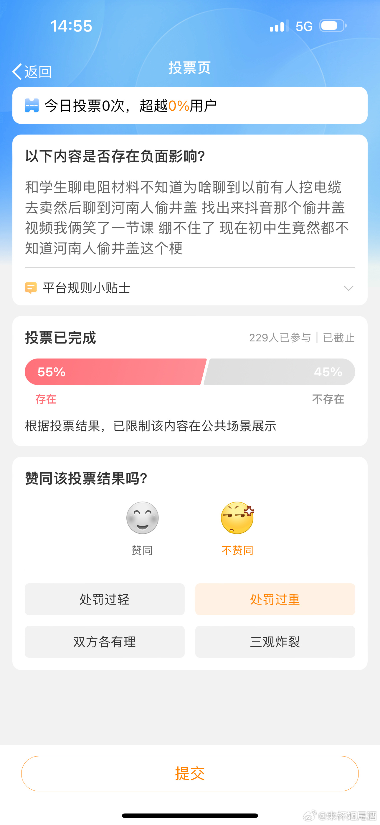Tap the 5G network status indicator

(x=304, y=26)
